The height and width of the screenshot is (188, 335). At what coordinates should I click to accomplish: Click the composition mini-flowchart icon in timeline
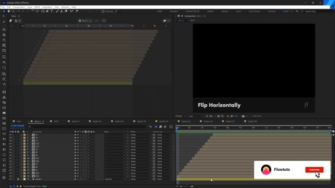click(150, 127)
